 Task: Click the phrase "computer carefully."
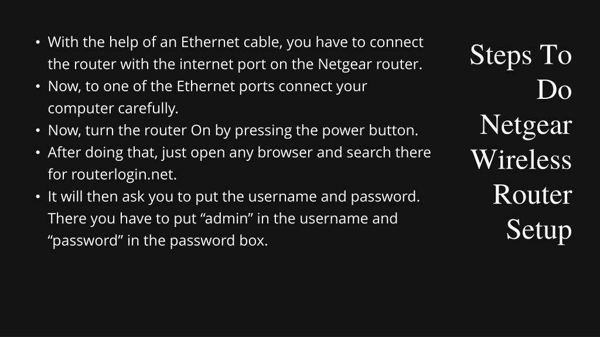tap(113, 108)
